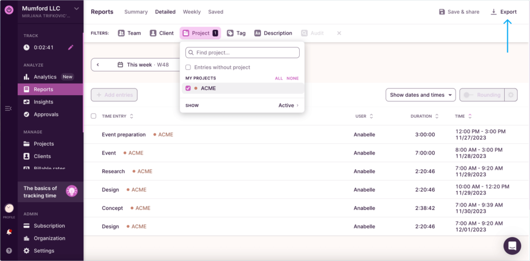Uncheck the ACME project checkbox

(188, 88)
